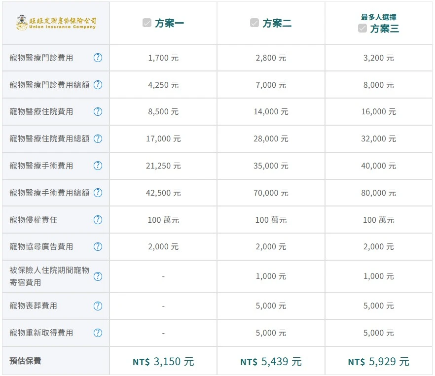This screenshot has height=376, width=435.
Task: Click help icon beside 寵物醫療手術費用
Action: 98,166
